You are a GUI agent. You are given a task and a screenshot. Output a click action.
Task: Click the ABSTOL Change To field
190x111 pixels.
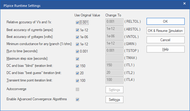[x=114, y=29]
